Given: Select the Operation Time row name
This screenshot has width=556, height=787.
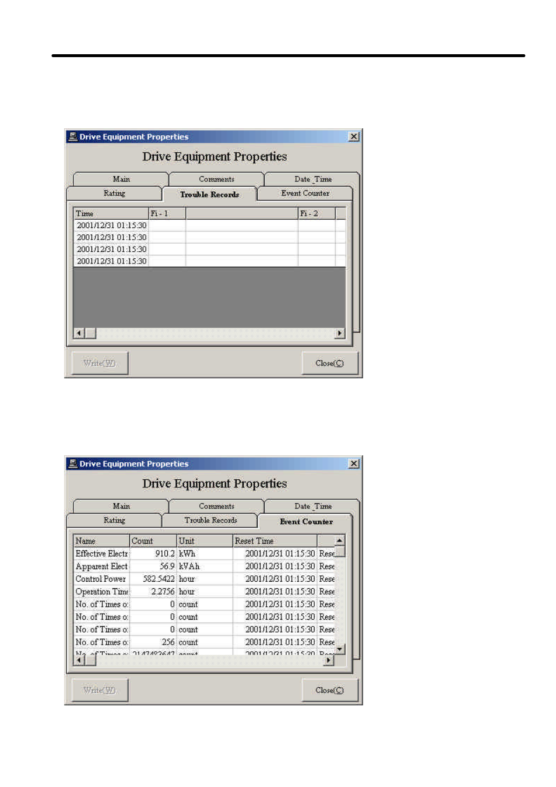Looking at the screenshot, I should tap(101, 592).
